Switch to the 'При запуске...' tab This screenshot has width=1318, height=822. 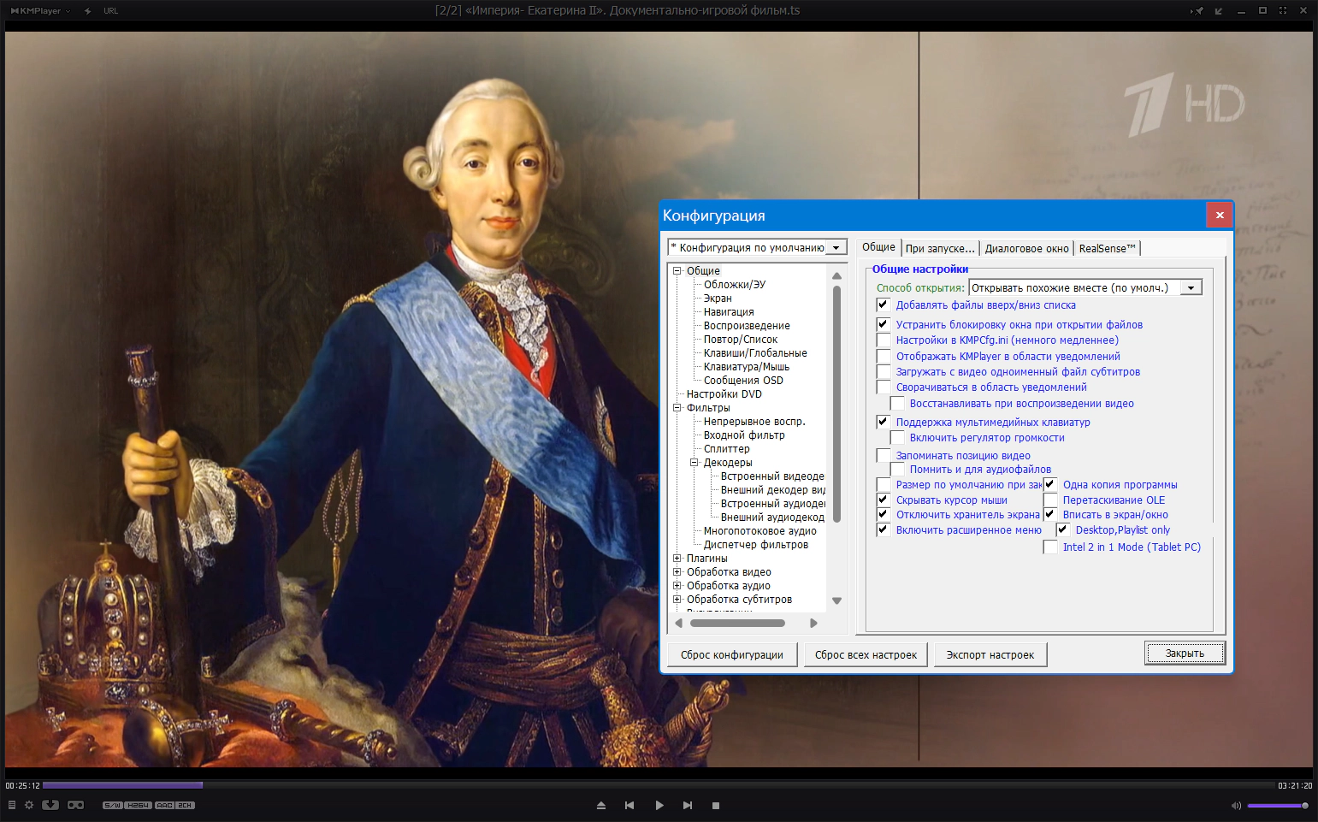(939, 248)
